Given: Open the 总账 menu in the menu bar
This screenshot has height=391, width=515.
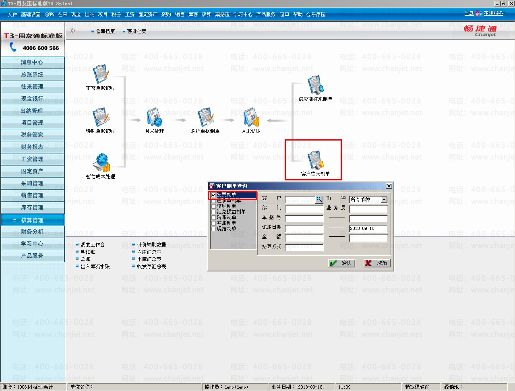Looking at the screenshot, I should click(49, 14).
